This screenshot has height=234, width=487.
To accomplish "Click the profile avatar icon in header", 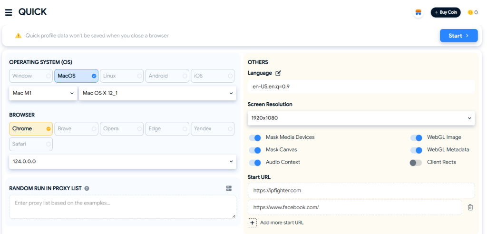I will tap(418, 12).
